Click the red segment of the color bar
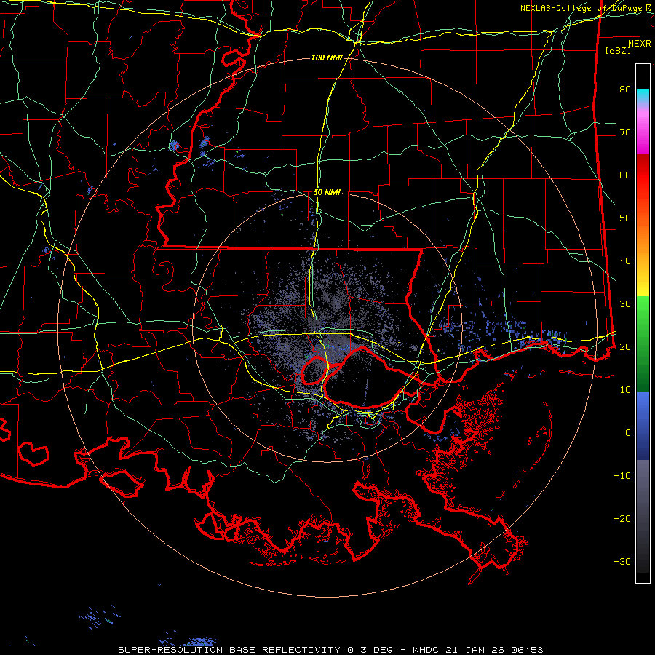Screen dimensions: 655x655 [x=643, y=175]
